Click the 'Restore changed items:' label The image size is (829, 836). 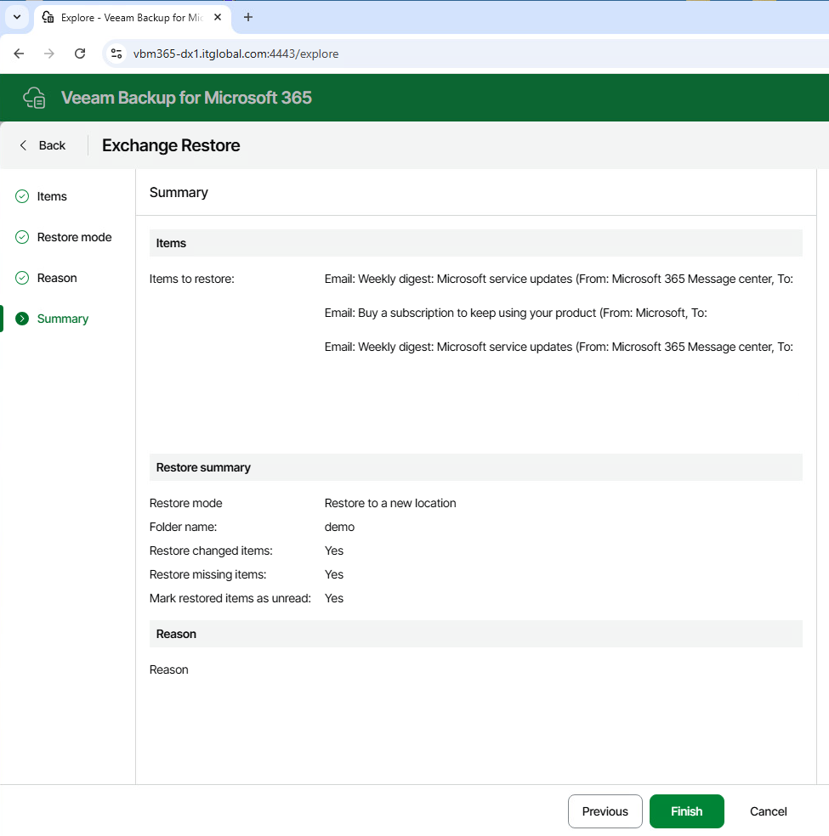click(211, 551)
